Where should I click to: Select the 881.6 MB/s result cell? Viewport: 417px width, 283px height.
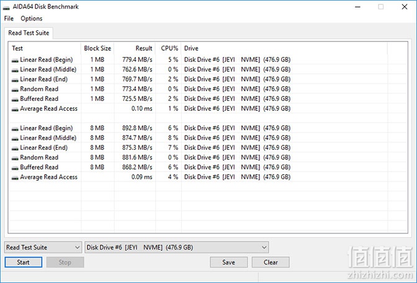pos(137,157)
